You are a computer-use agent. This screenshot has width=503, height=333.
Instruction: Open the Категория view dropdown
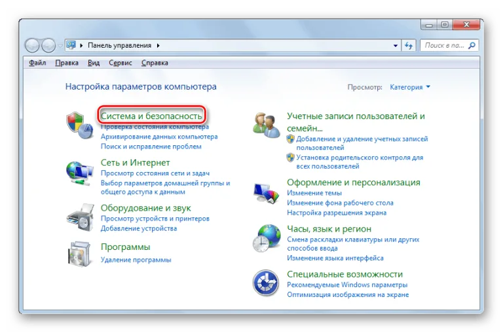pos(409,87)
